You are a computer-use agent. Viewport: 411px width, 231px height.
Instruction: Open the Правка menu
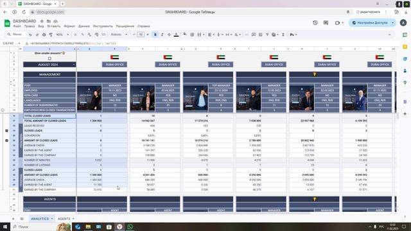click(x=30, y=26)
